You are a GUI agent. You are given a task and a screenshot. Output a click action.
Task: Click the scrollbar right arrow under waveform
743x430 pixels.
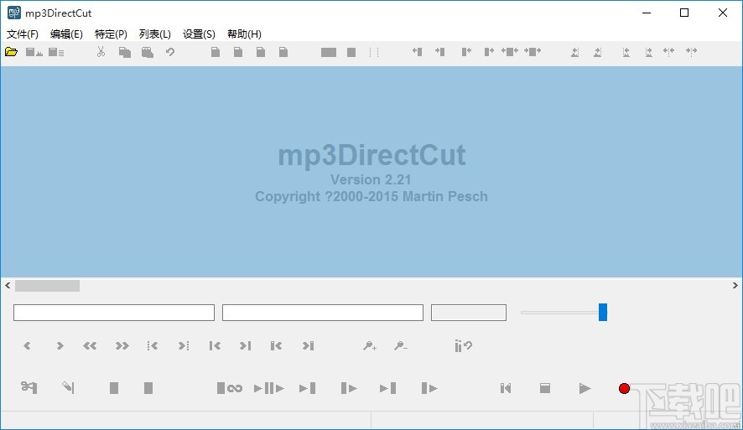(735, 286)
